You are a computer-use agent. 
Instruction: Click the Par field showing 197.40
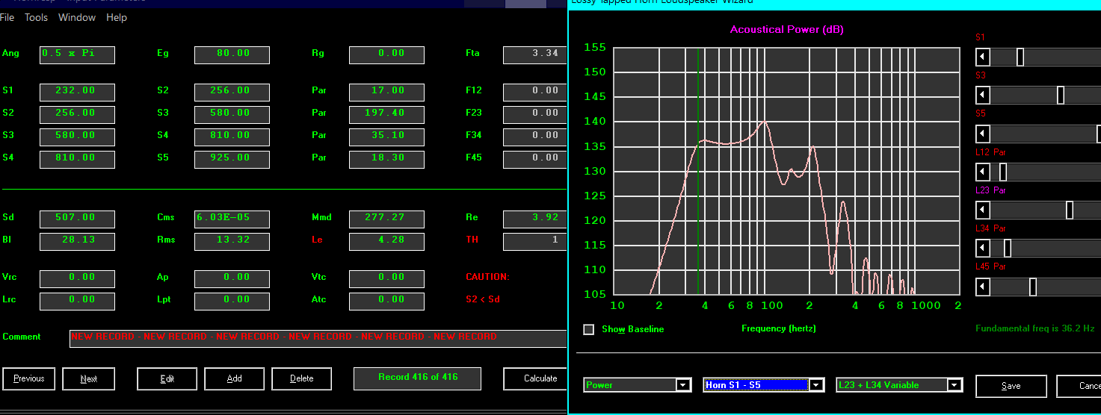coord(386,114)
